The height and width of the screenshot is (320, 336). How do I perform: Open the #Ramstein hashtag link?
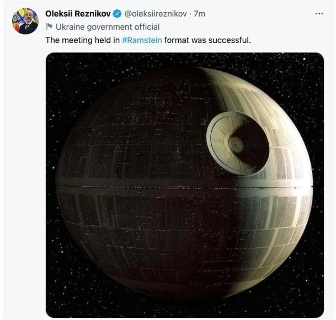click(x=142, y=40)
